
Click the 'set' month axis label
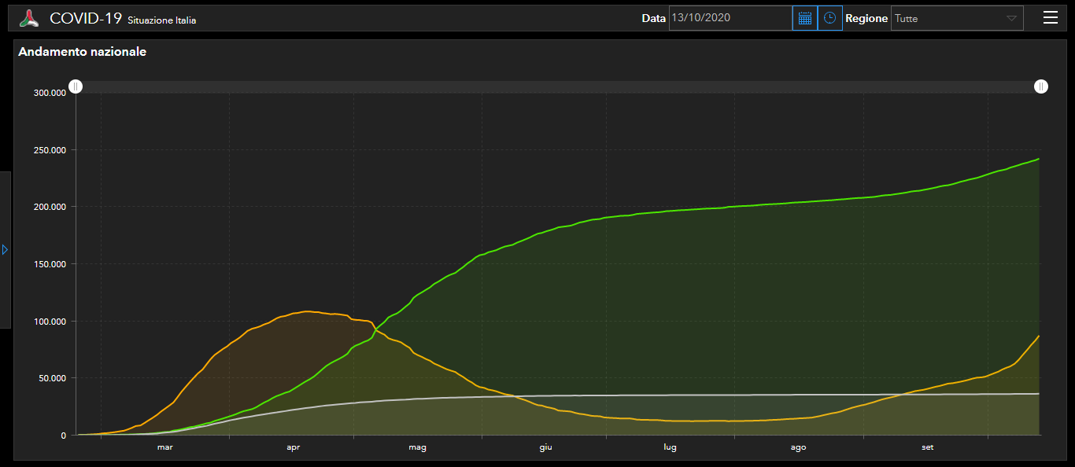pyautogui.click(x=928, y=447)
